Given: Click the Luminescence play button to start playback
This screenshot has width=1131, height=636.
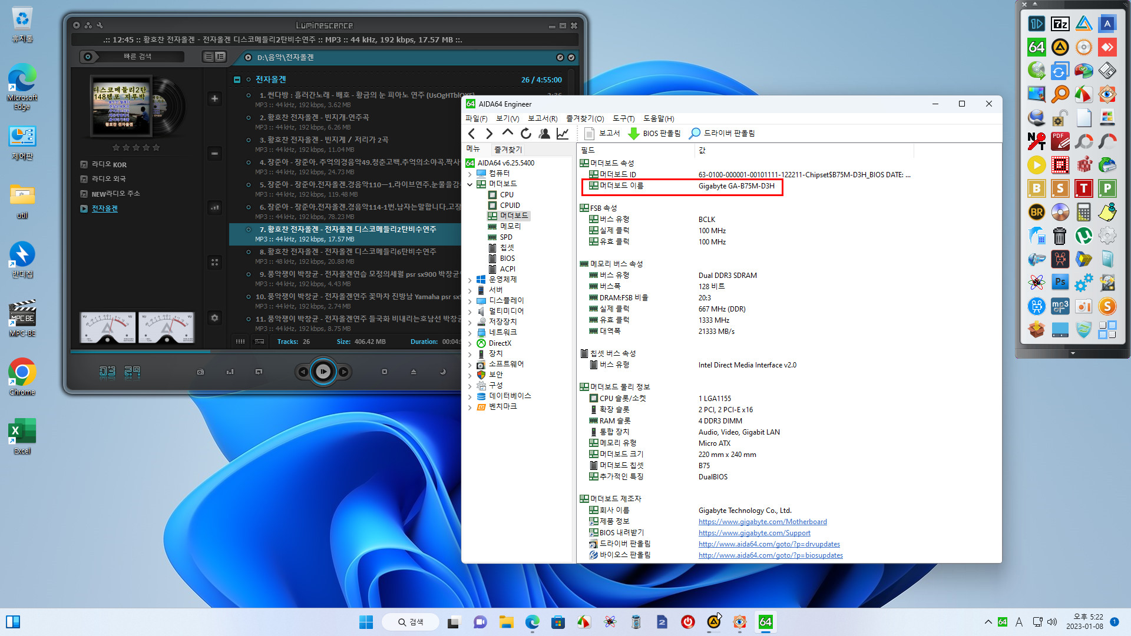Looking at the screenshot, I should (x=323, y=370).
